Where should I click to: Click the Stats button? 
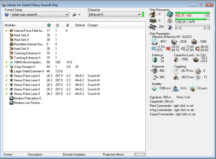[140, 154]
